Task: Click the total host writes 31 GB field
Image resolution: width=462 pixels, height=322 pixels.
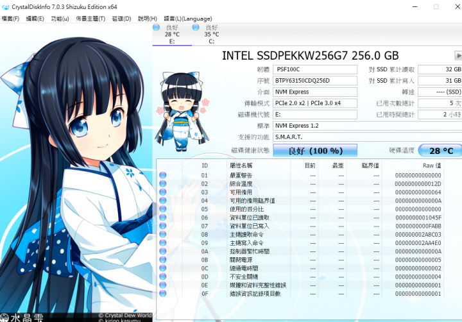Action: 440,81
